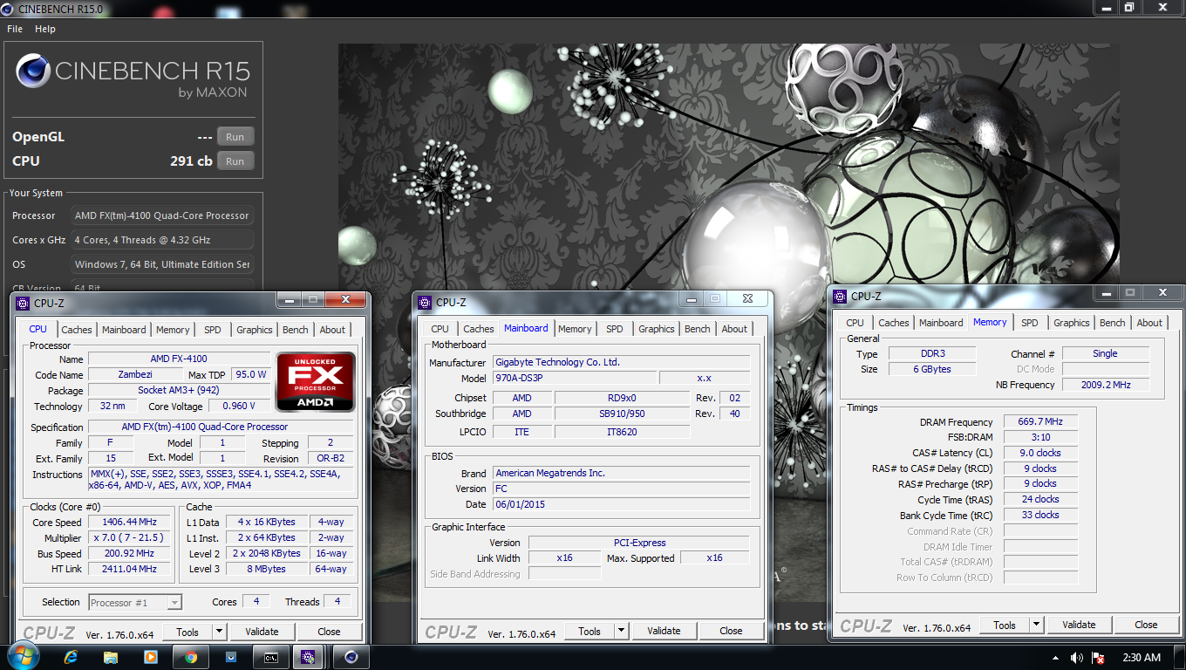Click Manufacturer Gigabyte Technology Co. Ltd.
Screen dimensions: 1186x670
click(622, 362)
